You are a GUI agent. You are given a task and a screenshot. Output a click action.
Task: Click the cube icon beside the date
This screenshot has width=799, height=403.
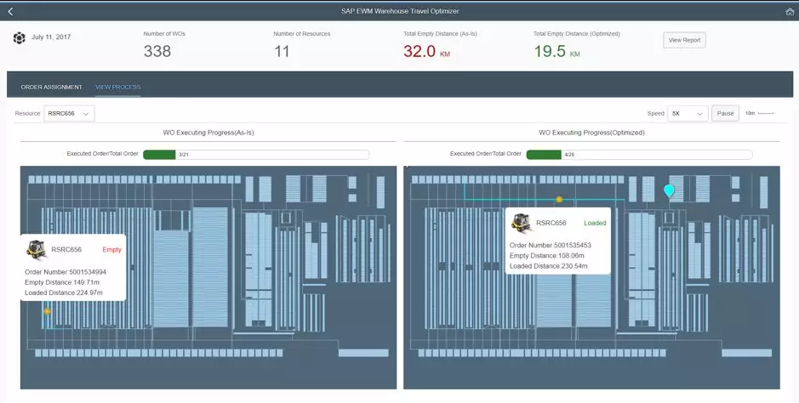(19, 38)
